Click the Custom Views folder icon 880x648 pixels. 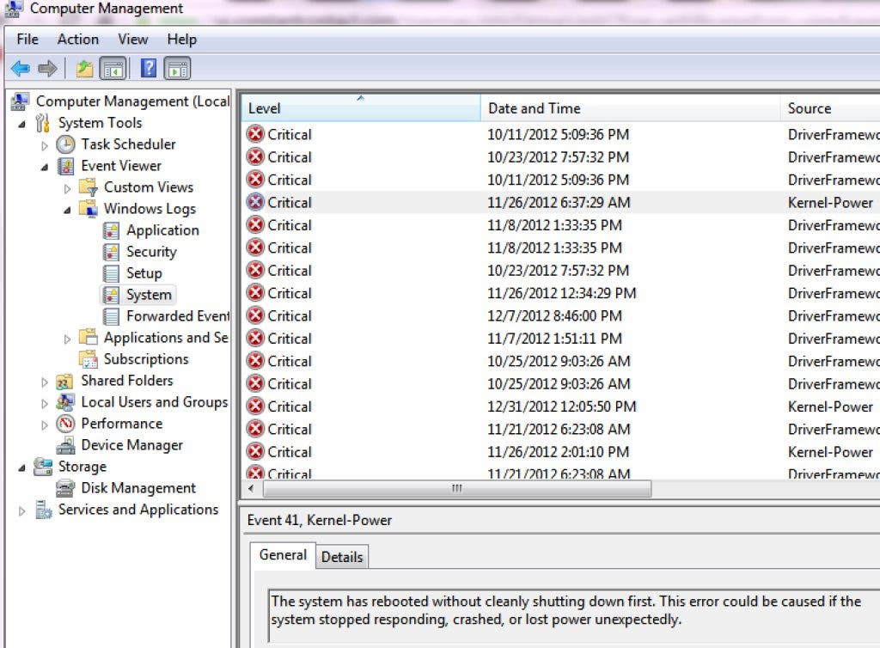coord(89,186)
